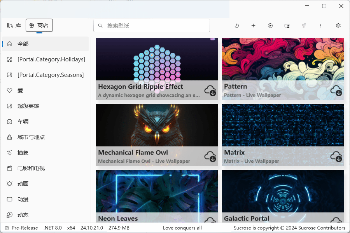
Task: Click the Pre-Release status bar label
Action: click(x=25, y=228)
